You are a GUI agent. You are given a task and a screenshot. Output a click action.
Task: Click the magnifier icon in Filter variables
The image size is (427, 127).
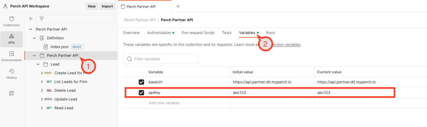click(129, 59)
